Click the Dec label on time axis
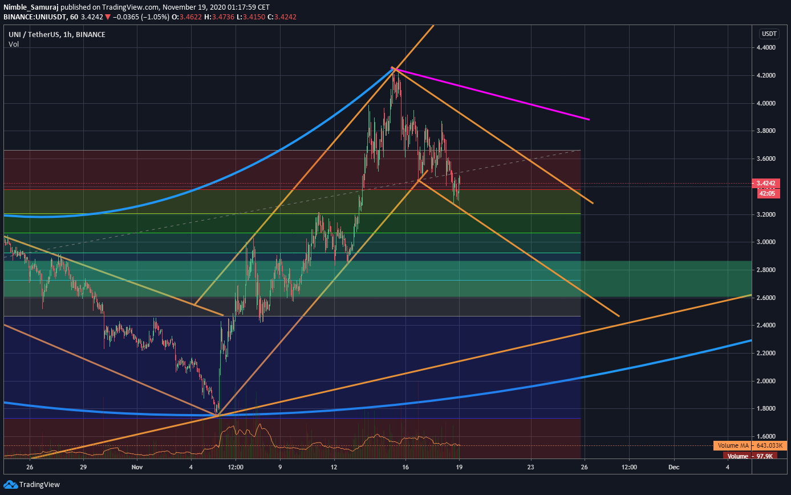Image resolution: width=791 pixels, height=495 pixels. click(674, 467)
